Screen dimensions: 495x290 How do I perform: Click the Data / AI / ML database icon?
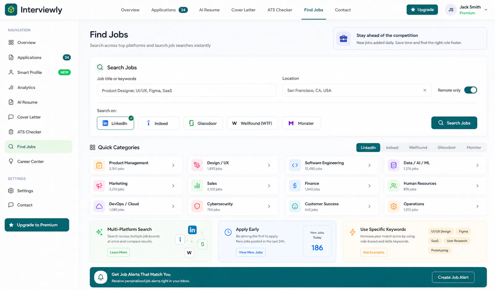click(394, 166)
